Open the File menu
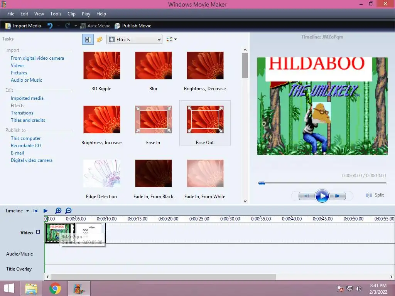 click(10, 14)
